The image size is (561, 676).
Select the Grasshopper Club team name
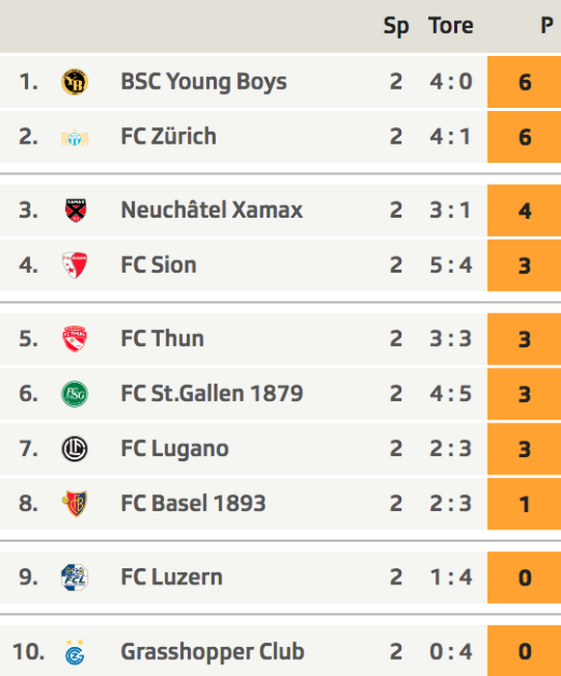click(212, 652)
